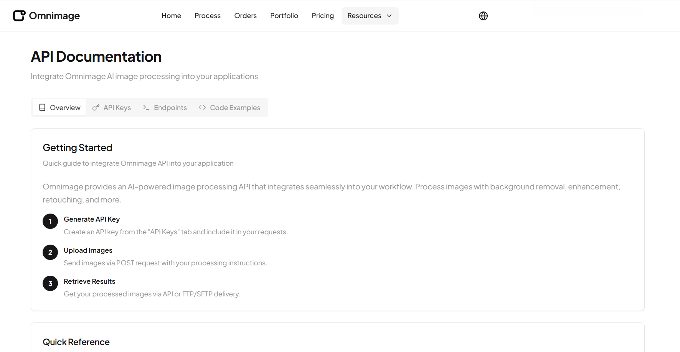Expand the Resources dropdown menu

370,16
